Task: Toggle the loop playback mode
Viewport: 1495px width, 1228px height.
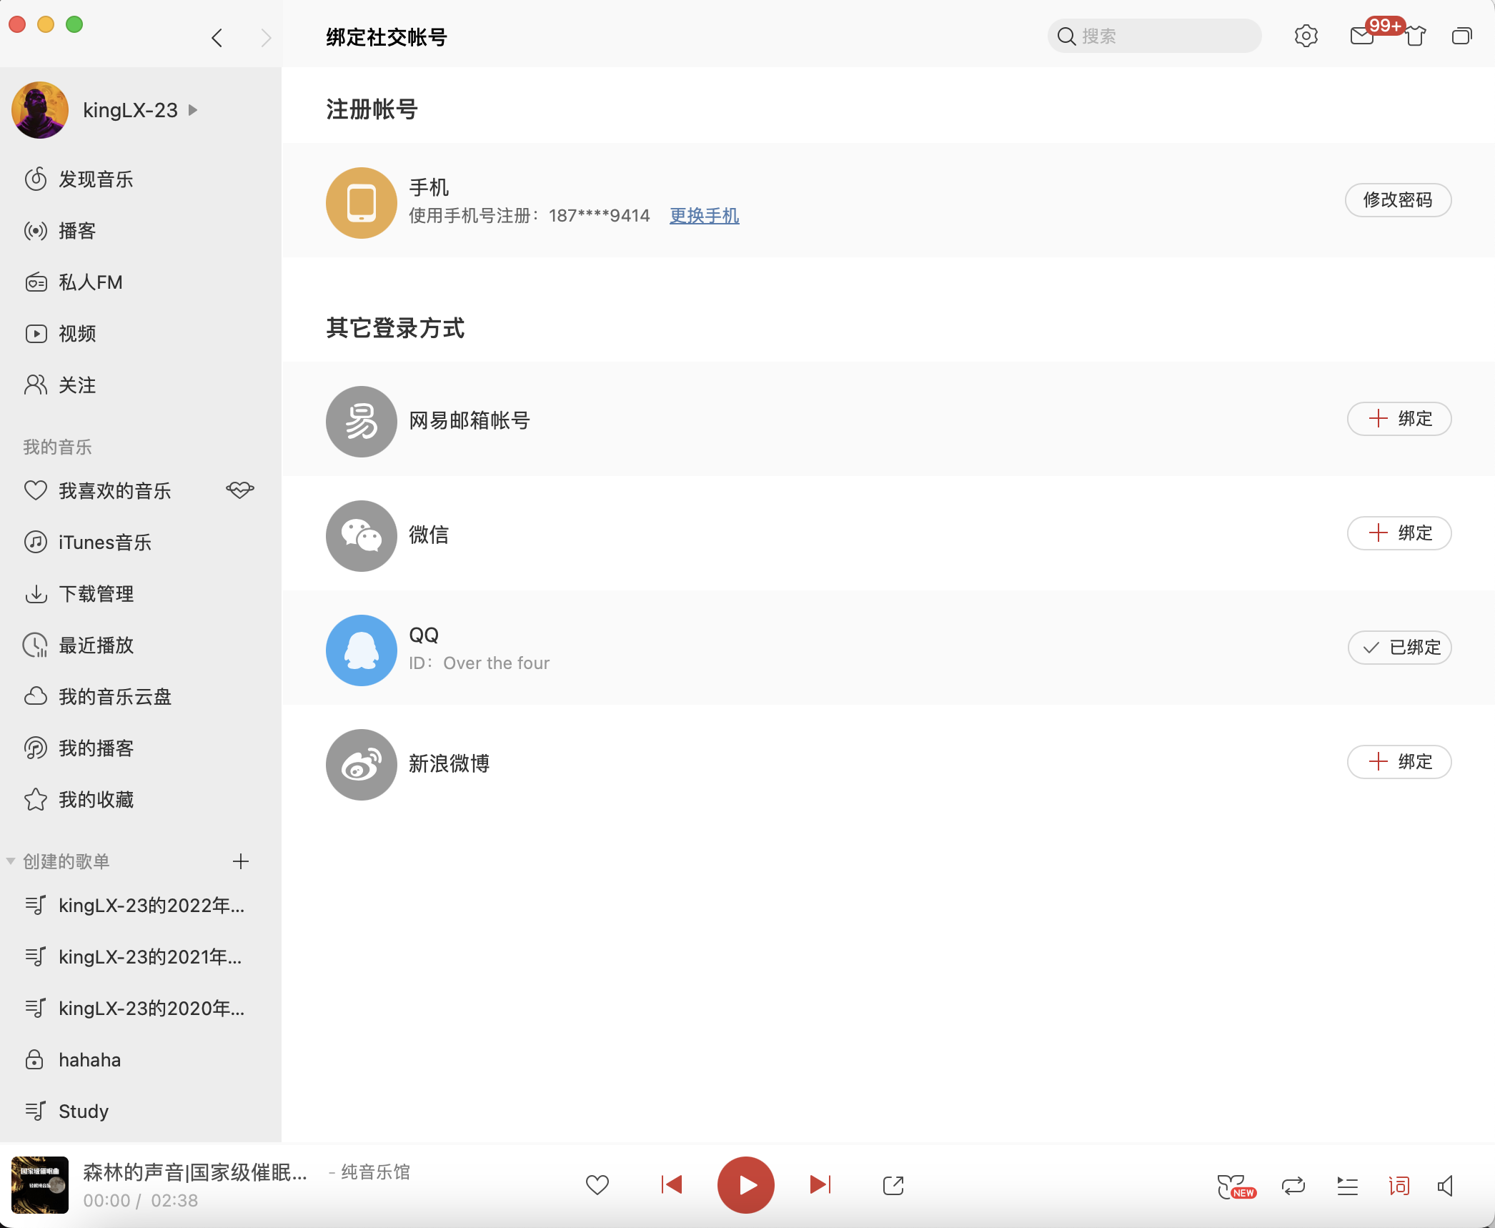Action: coord(1293,1186)
